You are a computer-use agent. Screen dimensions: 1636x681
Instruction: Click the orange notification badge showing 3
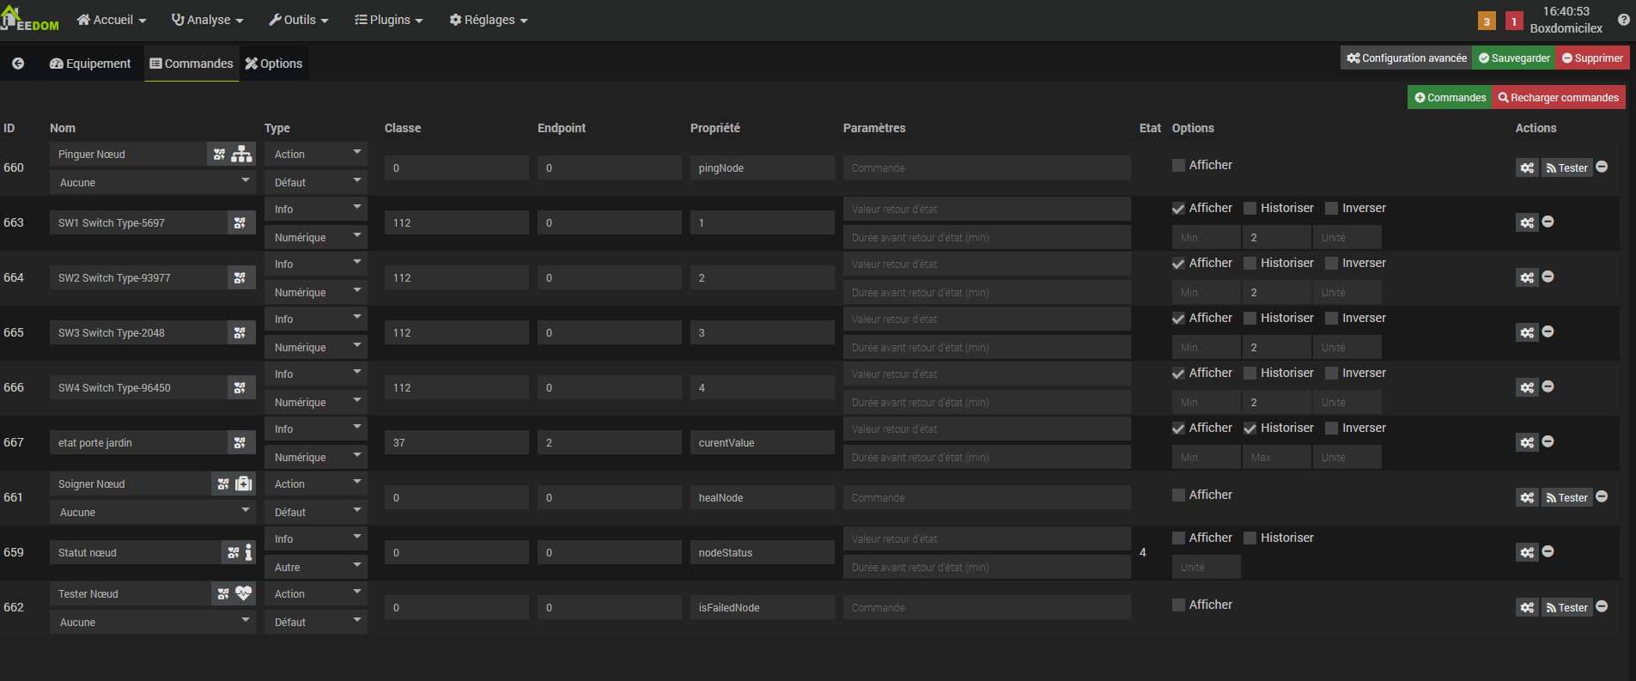pyautogui.click(x=1487, y=21)
